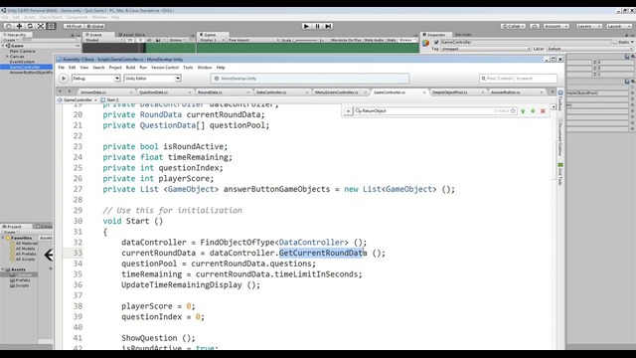
Task: Start Unity Play mode
Action: pyautogui.click(x=306, y=26)
